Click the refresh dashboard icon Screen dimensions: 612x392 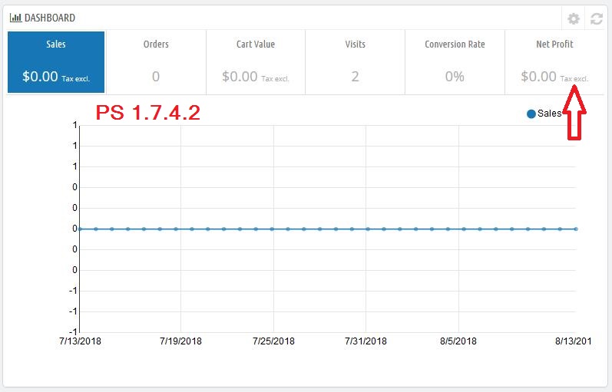[596, 18]
